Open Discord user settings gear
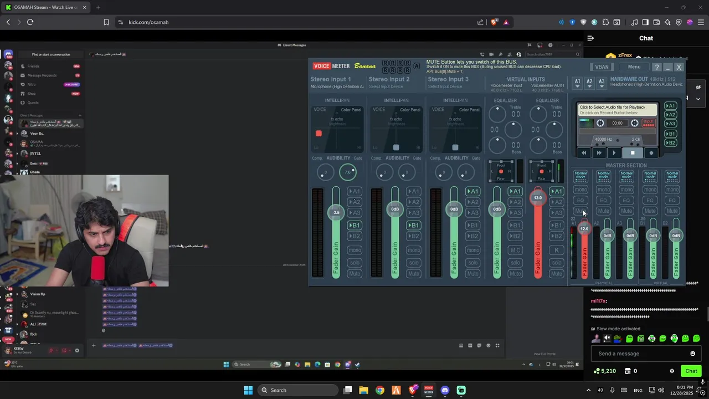This screenshot has height=399, width=709. (77, 350)
